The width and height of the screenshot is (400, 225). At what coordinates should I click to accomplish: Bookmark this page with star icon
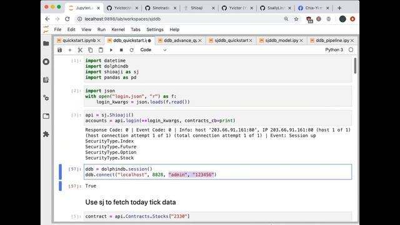(296, 19)
